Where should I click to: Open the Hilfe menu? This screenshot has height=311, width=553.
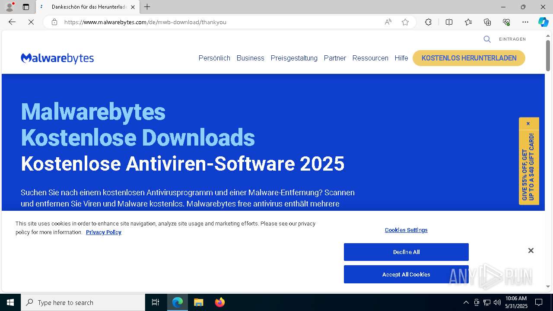(401, 58)
